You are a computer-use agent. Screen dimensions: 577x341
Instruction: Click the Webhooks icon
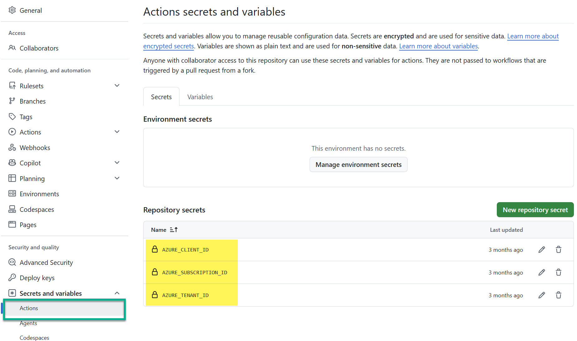coord(12,148)
